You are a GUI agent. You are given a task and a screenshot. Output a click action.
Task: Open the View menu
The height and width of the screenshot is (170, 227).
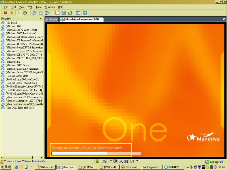[x=22, y=7]
